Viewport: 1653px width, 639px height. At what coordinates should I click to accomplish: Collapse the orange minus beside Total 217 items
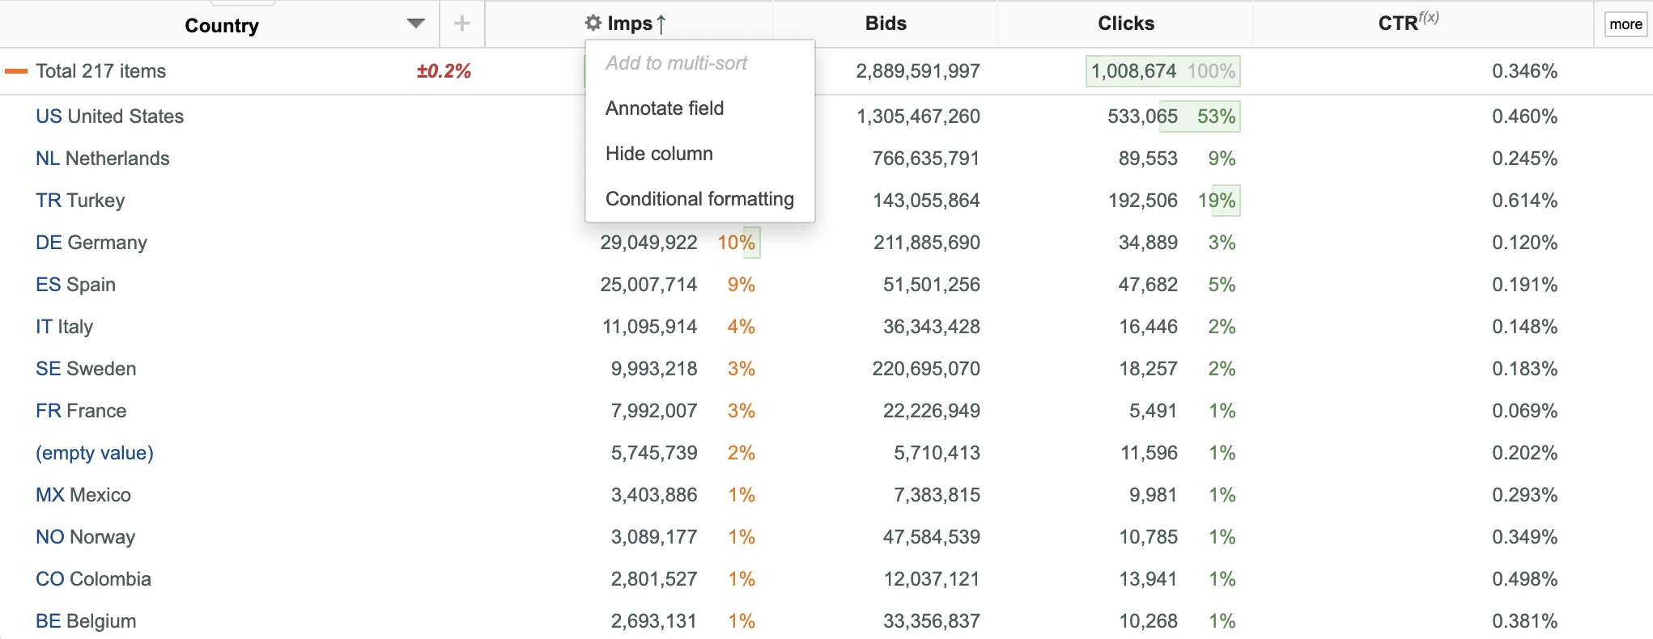(16, 71)
